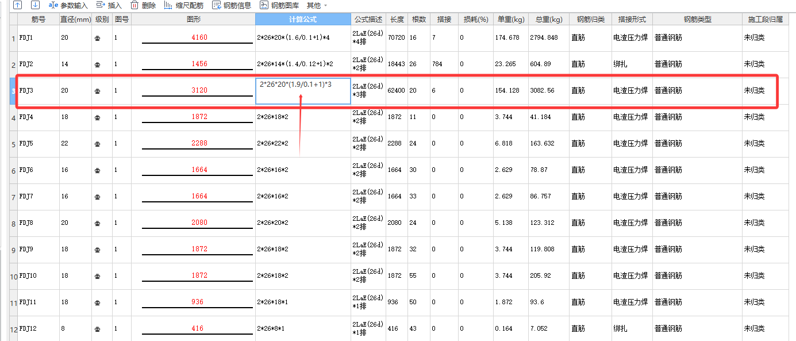Expand the 其他 dropdown menu

[x=317, y=5]
